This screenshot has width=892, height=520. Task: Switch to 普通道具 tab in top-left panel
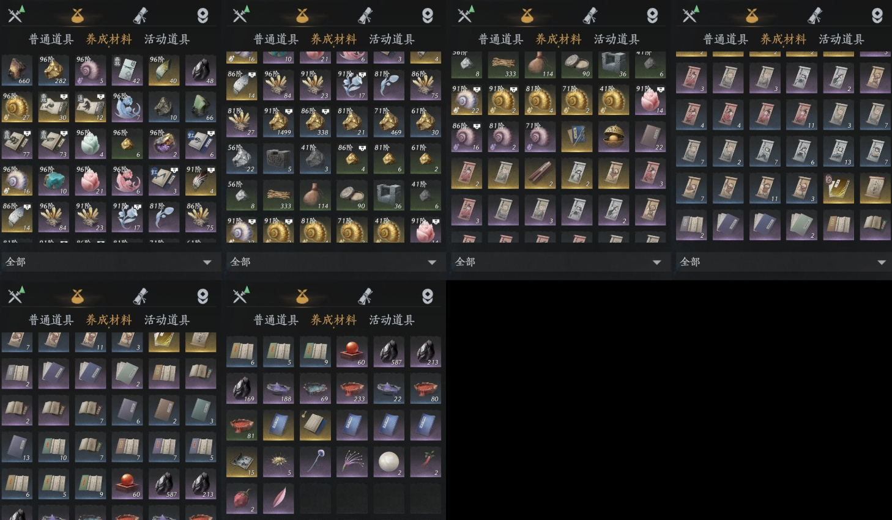(x=51, y=39)
